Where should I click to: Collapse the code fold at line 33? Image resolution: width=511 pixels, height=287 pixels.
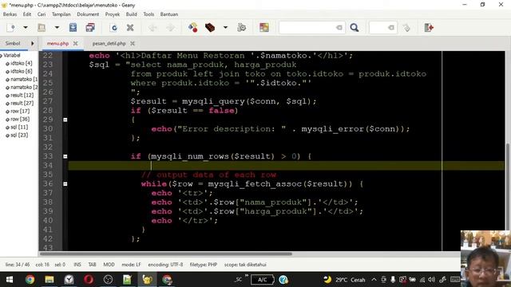65,156
